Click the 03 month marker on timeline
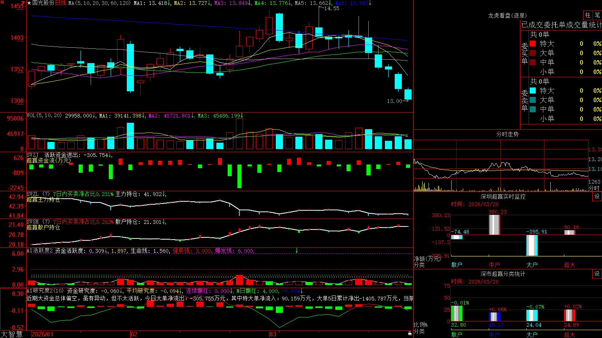Image resolution: width=602 pixels, height=338 pixels. pyautogui.click(x=273, y=334)
